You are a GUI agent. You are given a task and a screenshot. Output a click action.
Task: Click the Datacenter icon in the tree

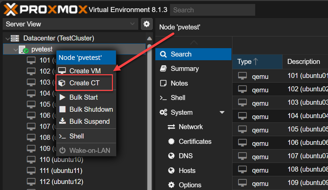pyautogui.click(x=15, y=38)
